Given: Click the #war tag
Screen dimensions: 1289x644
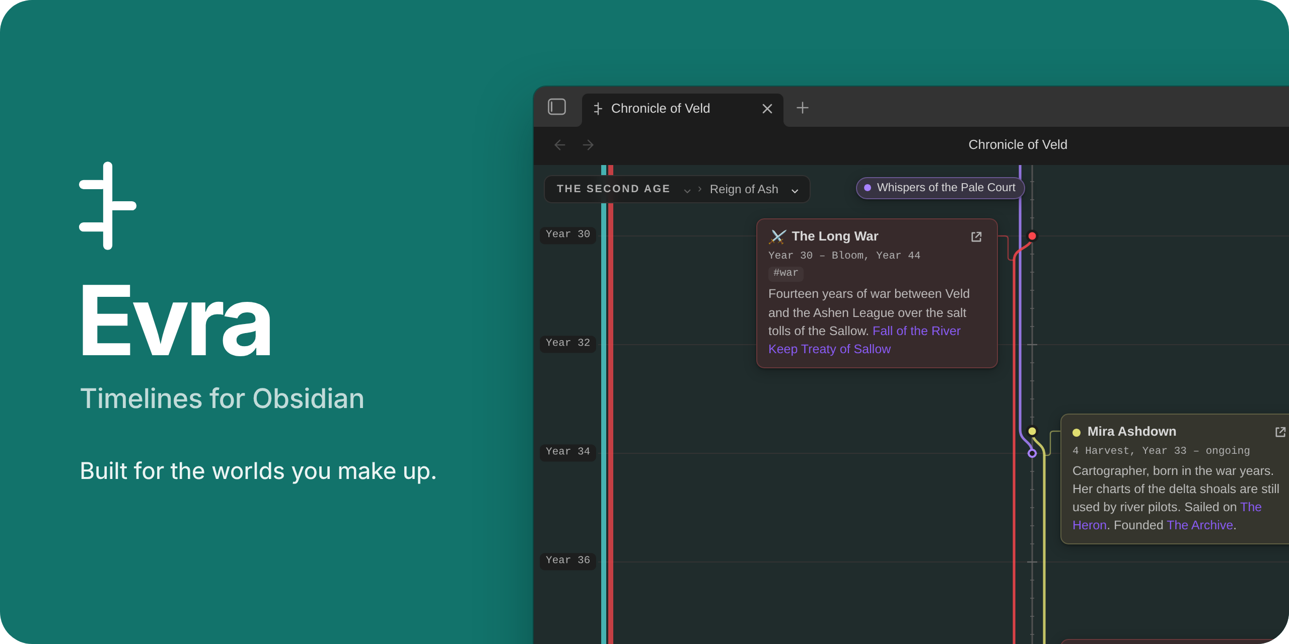Looking at the screenshot, I should [786, 273].
